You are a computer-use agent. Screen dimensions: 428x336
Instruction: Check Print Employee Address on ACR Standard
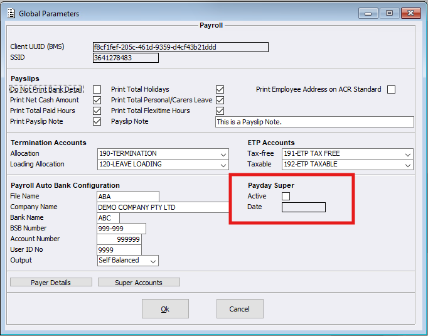click(391, 90)
